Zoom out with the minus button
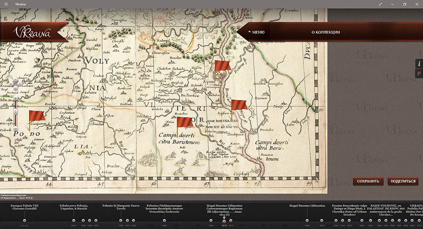423x229 pixels. (16, 128)
